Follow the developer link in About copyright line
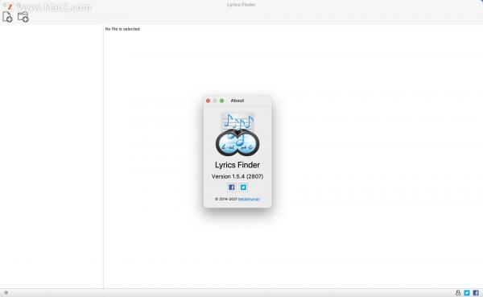 click(249, 199)
